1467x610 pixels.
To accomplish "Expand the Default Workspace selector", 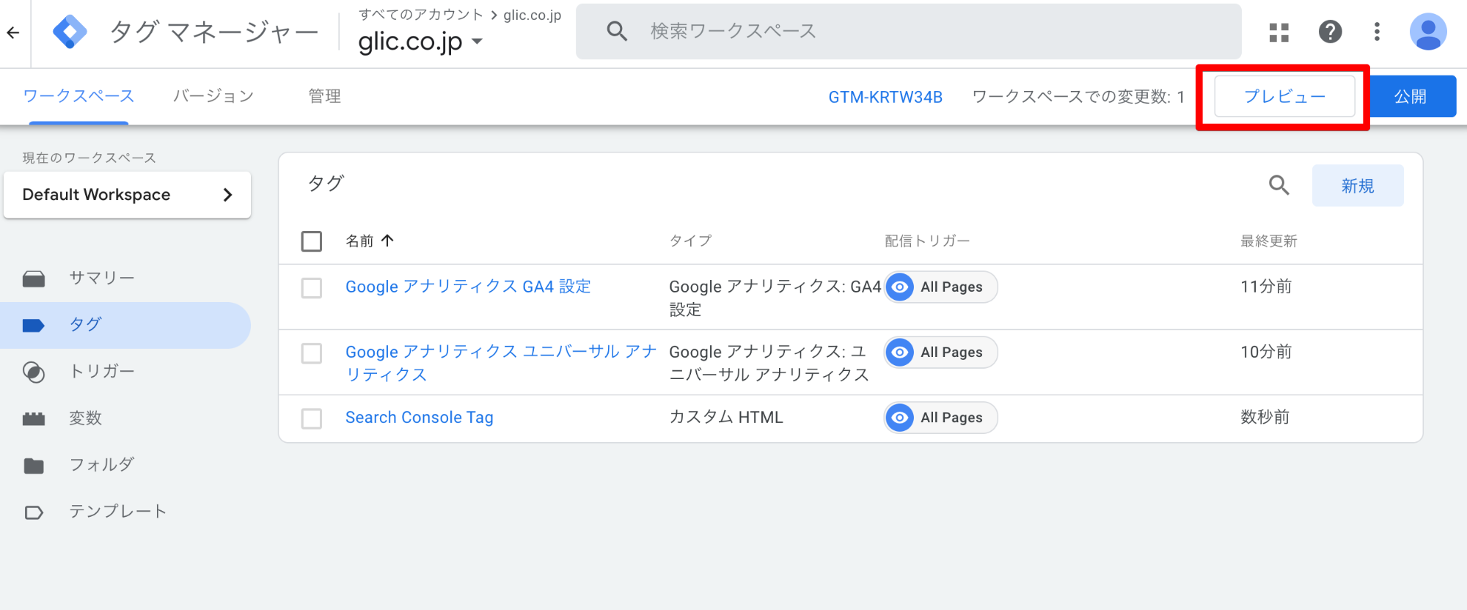I will (127, 194).
